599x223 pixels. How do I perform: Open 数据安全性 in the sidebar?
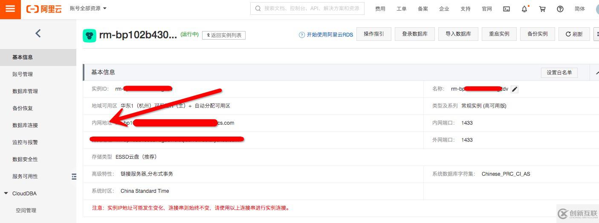coord(38,159)
